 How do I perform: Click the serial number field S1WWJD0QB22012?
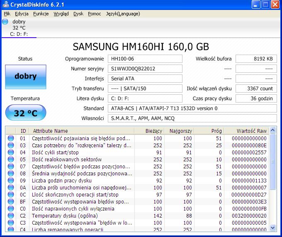point(145,69)
